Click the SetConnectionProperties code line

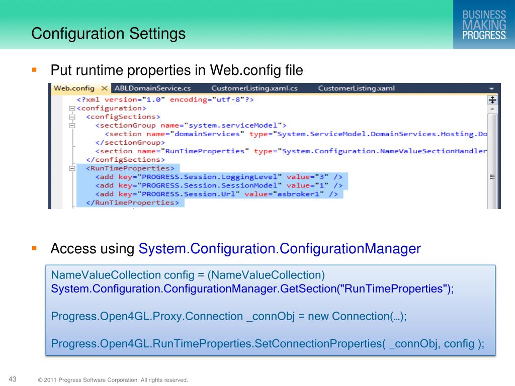[268, 344]
